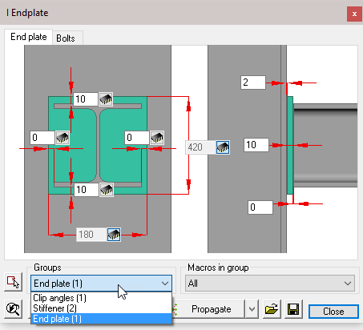Click the Close button
363x330 pixels.
point(333,312)
